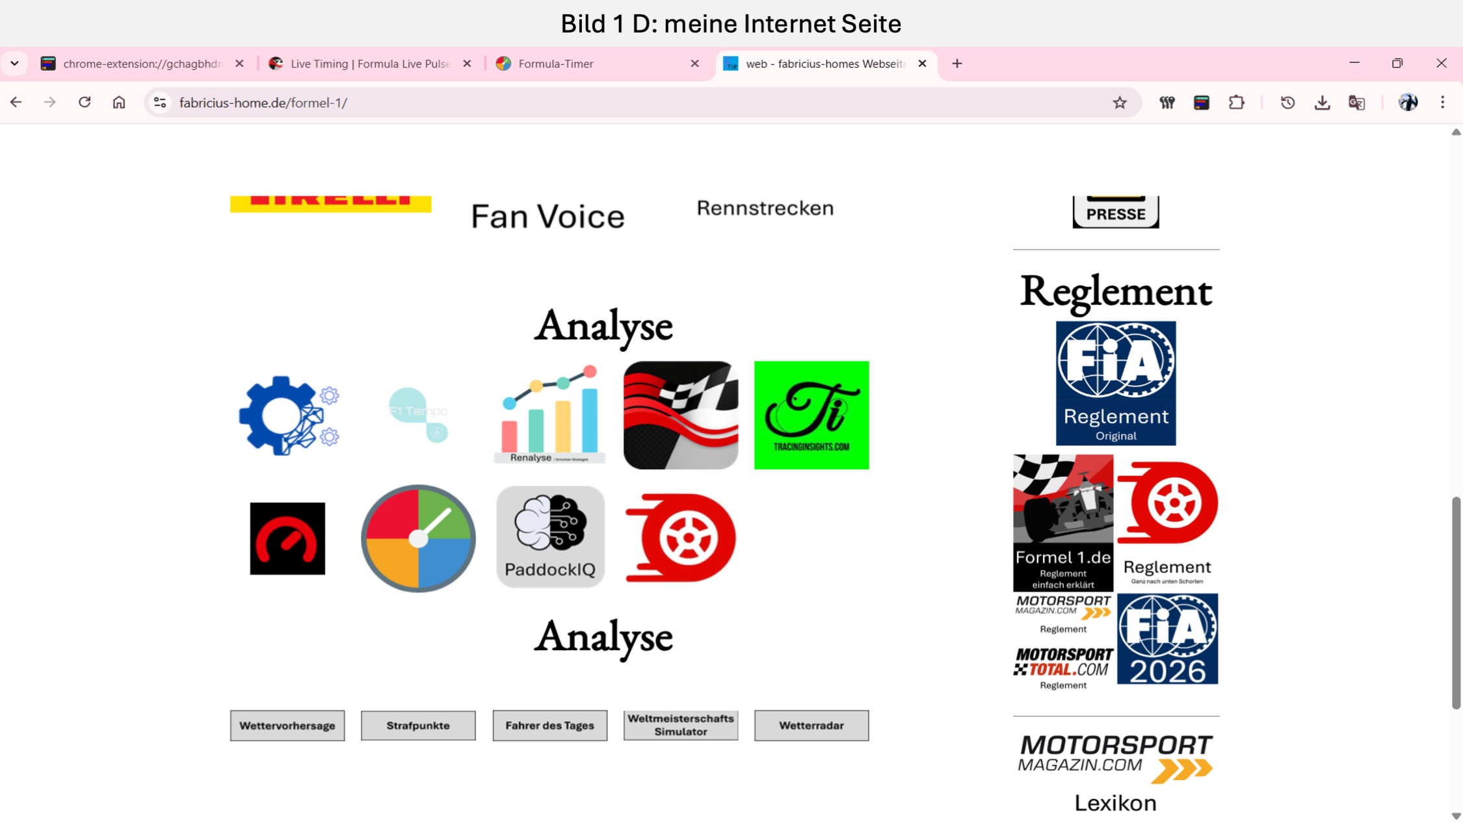Open the profile avatar menu
Screen dimensions: 1463x823
click(1408, 103)
